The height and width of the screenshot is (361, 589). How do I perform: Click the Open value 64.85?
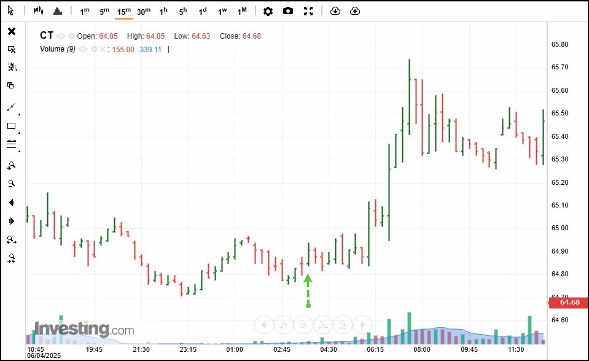point(108,36)
